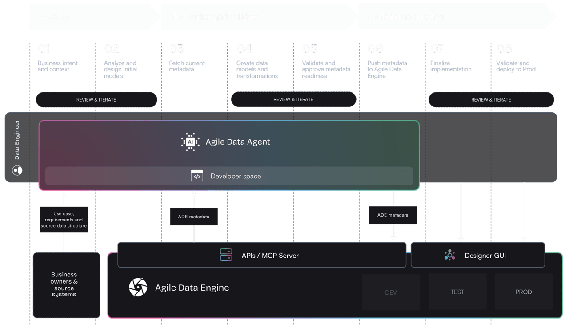Viewport: 569px width, 327px height.
Task: Open the Business owners & source systems box
Action: 66,284
